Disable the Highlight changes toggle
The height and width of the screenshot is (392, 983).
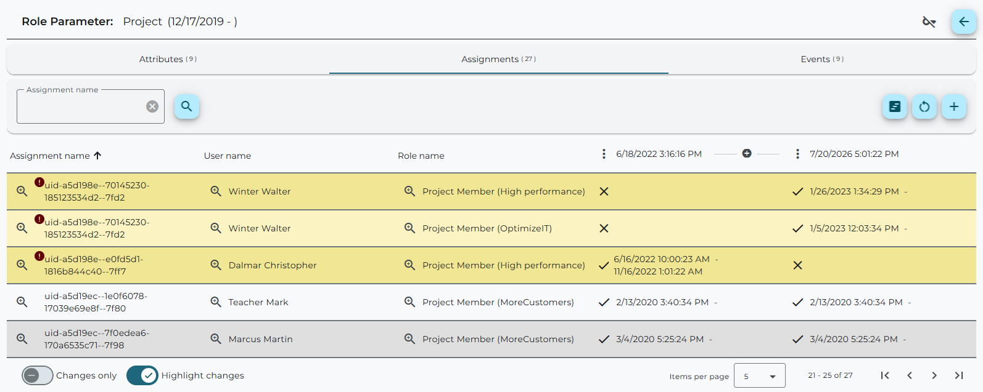(142, 375)
